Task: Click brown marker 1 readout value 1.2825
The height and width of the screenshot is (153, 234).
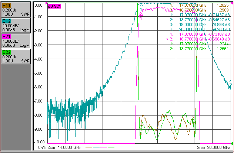Action: click(x=223, y=6)
